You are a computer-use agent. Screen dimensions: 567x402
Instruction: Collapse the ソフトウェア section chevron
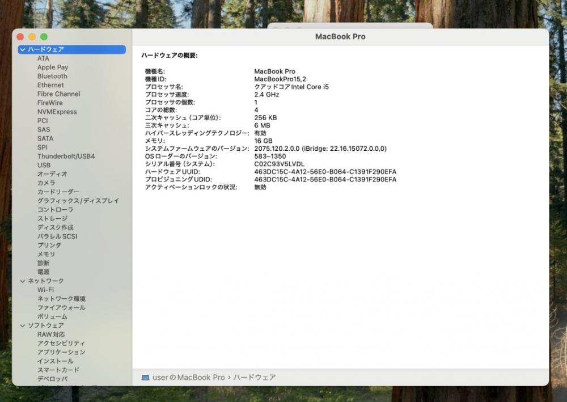tap(23, 325)
